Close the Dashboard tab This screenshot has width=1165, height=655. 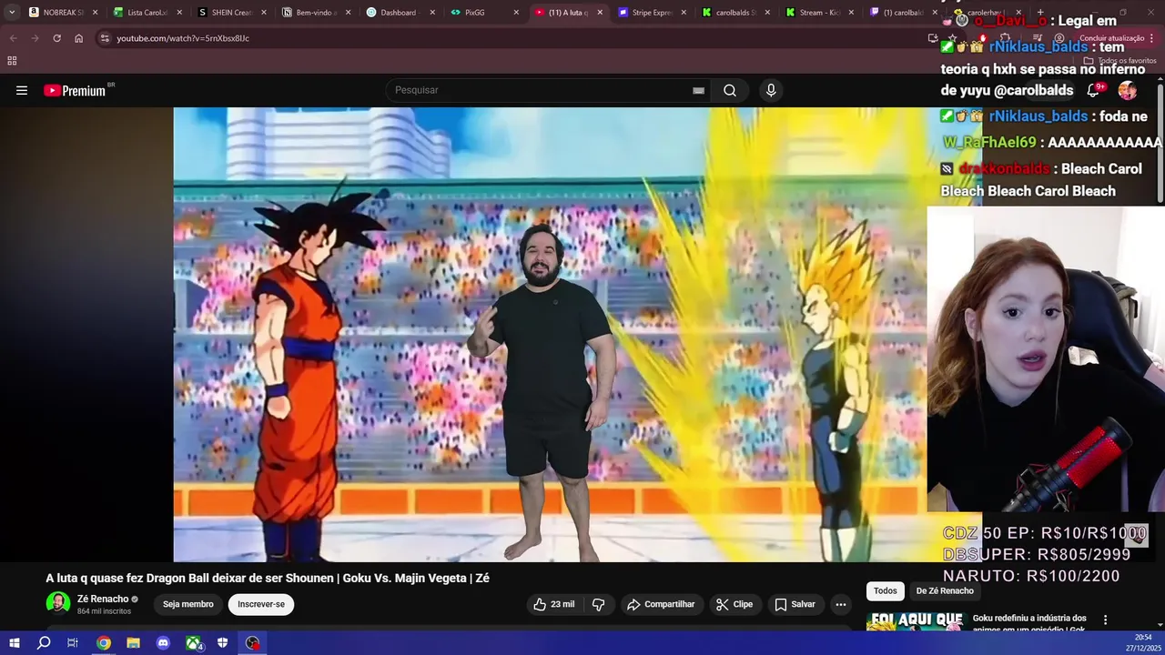[431, 13]
